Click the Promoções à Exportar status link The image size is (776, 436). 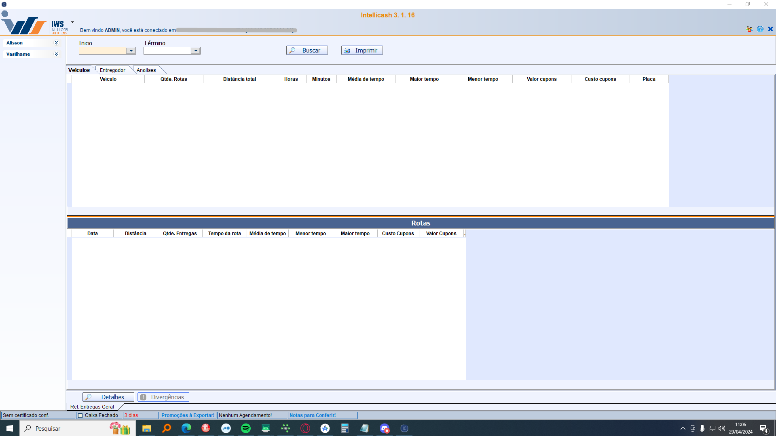(188, 415)
